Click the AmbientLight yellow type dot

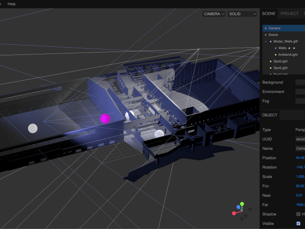275,55
